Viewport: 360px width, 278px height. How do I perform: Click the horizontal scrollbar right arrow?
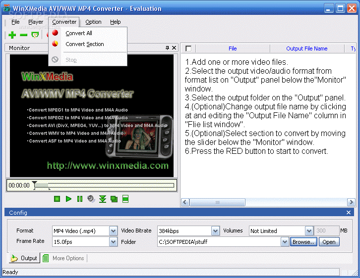pyautogui.click(x=351, y=202)
